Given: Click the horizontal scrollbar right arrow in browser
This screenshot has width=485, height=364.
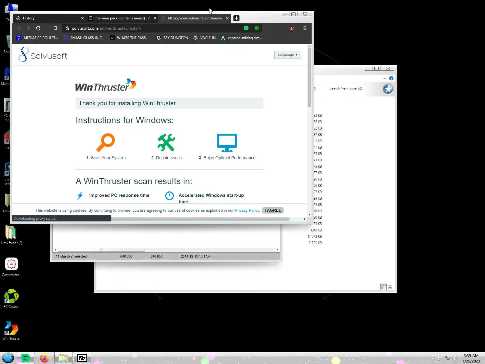Looking at the screenshot, I should (x=305, y=219).
